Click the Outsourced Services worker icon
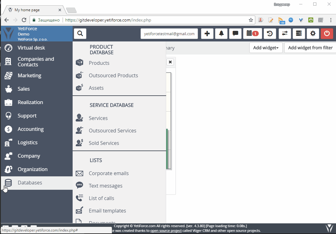 pos(79,130)
